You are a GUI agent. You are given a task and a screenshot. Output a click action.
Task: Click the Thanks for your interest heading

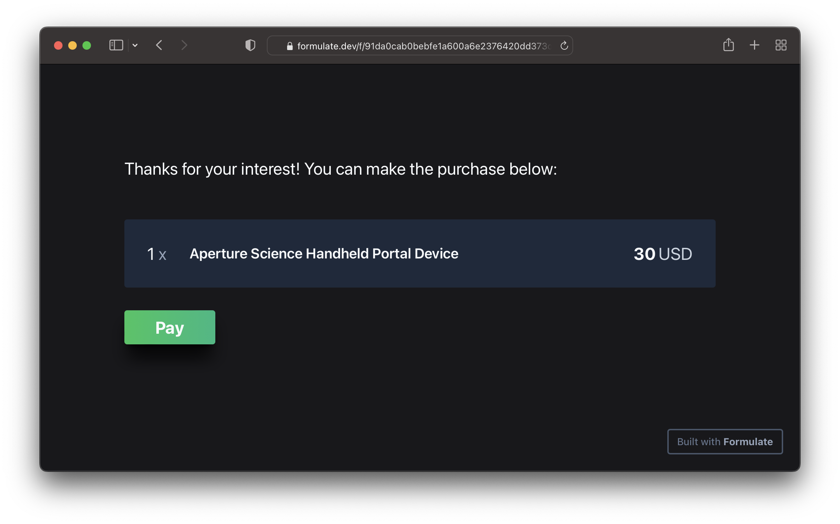pos(340,169)
